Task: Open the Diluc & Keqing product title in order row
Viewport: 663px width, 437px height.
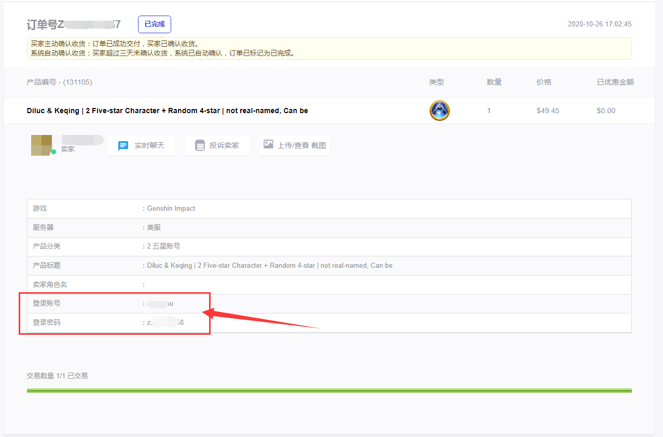Action: [x=167, y=111]
